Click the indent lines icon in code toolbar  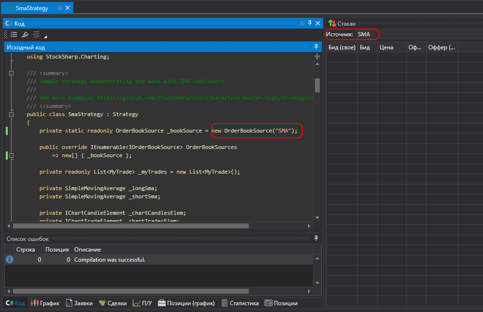pos(36,34)
